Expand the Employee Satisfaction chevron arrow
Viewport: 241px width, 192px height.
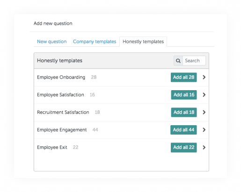point(204,95)
